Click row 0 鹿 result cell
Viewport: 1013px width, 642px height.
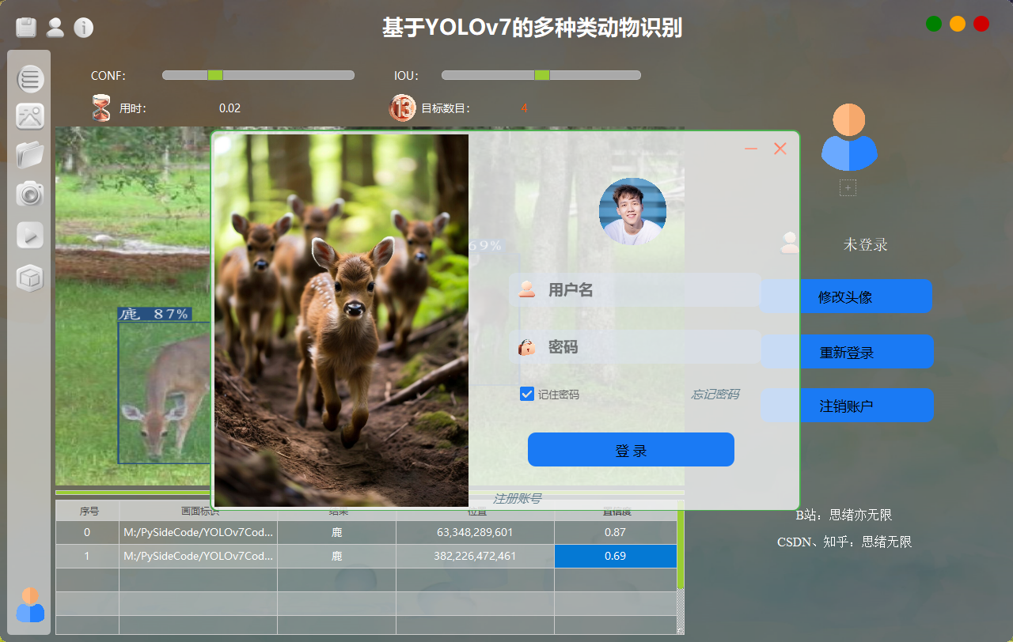[336, 532]
